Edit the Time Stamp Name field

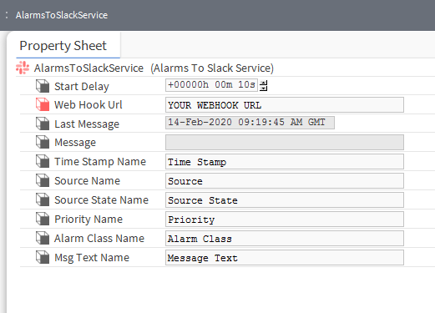point(285,162)
